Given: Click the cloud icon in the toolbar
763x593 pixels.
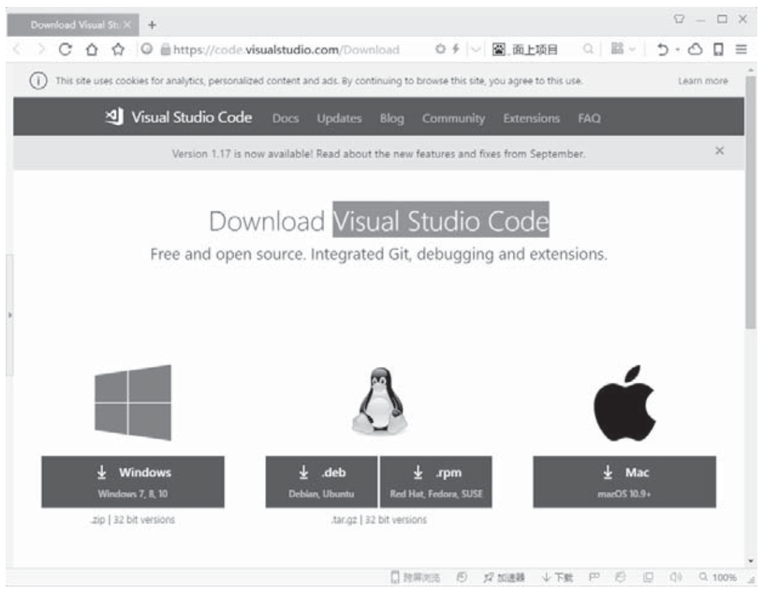Looking at the screenshot, I should click(x=695, y=50).
